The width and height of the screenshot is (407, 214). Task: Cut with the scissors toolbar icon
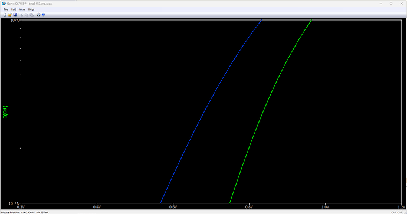[x=22, y=15]
